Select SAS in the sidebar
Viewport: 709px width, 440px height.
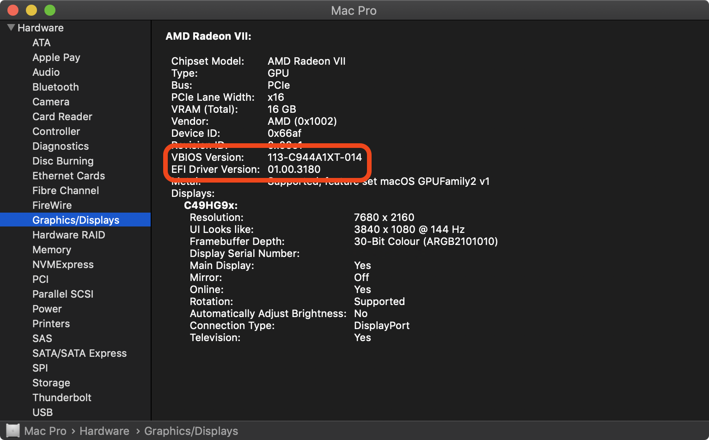(43, 338)
